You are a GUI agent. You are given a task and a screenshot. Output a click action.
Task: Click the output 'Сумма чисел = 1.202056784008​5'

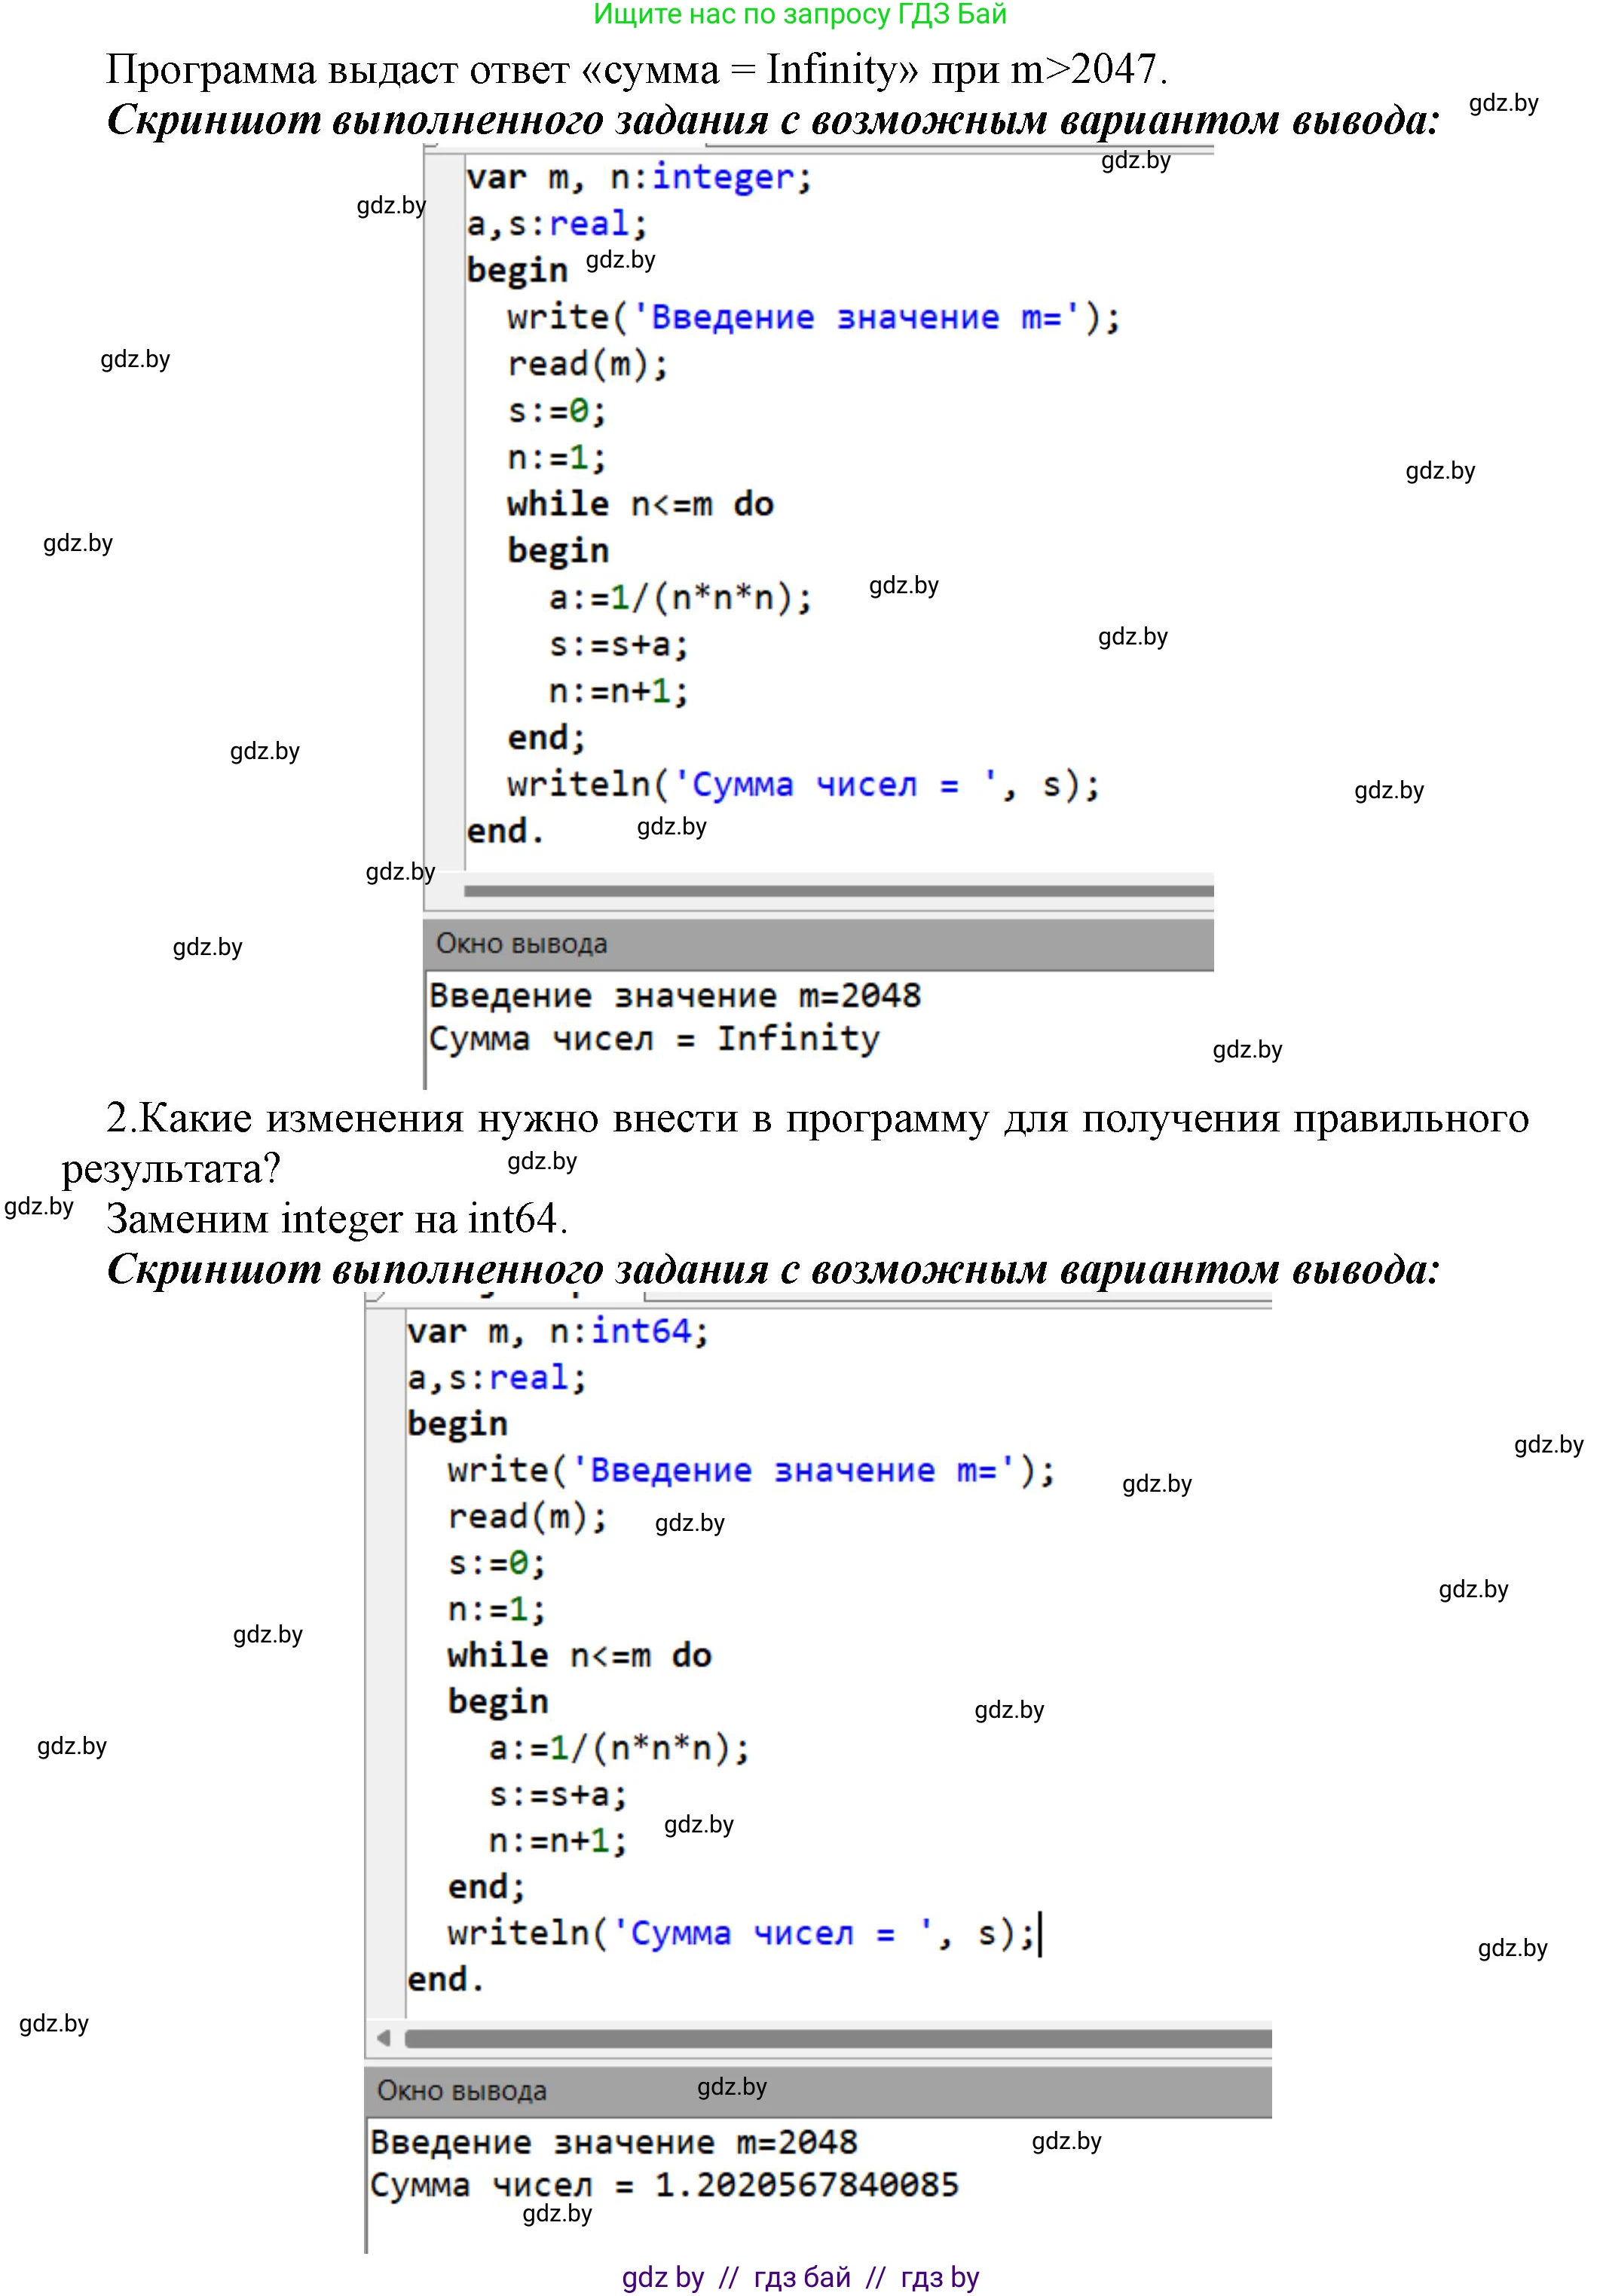pyautogui.click(x=664, y=2186)
